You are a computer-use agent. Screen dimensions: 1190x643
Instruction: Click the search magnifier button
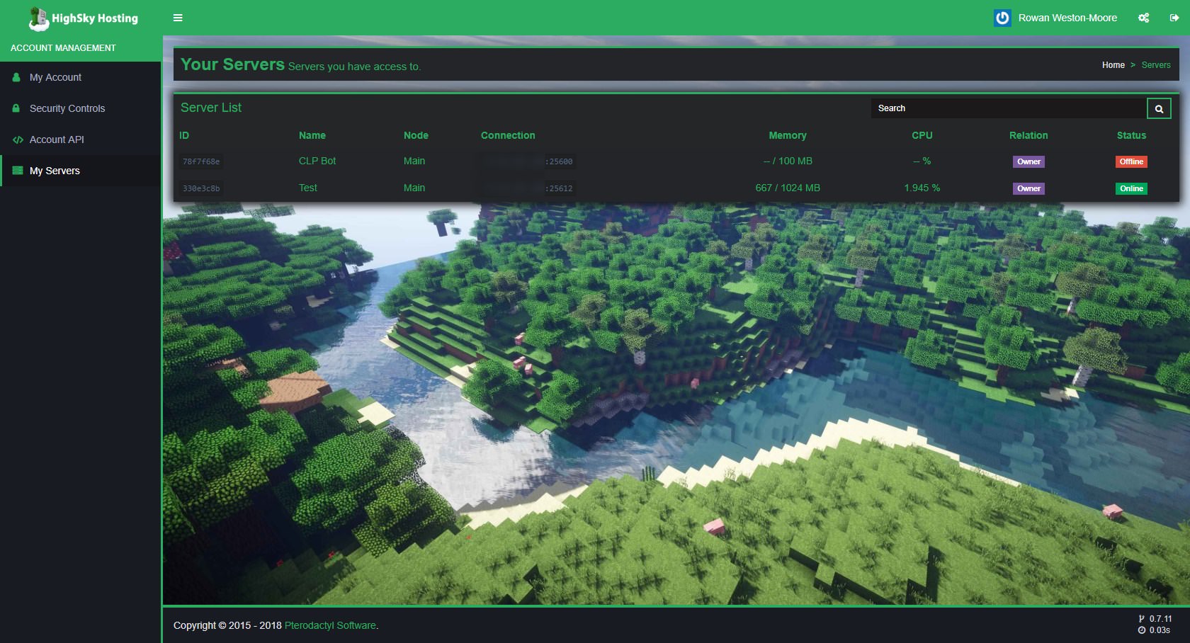(1159, 108)
